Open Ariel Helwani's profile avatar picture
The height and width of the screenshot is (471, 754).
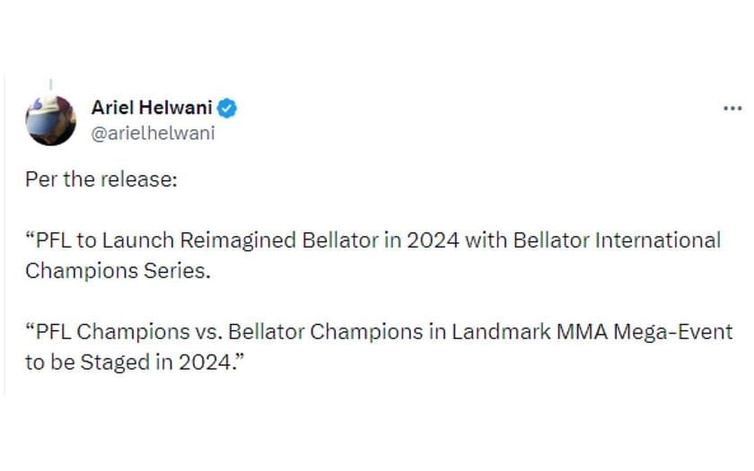[x=50, y=120]
